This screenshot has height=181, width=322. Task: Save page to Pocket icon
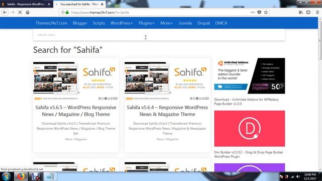tap(259, 12)
